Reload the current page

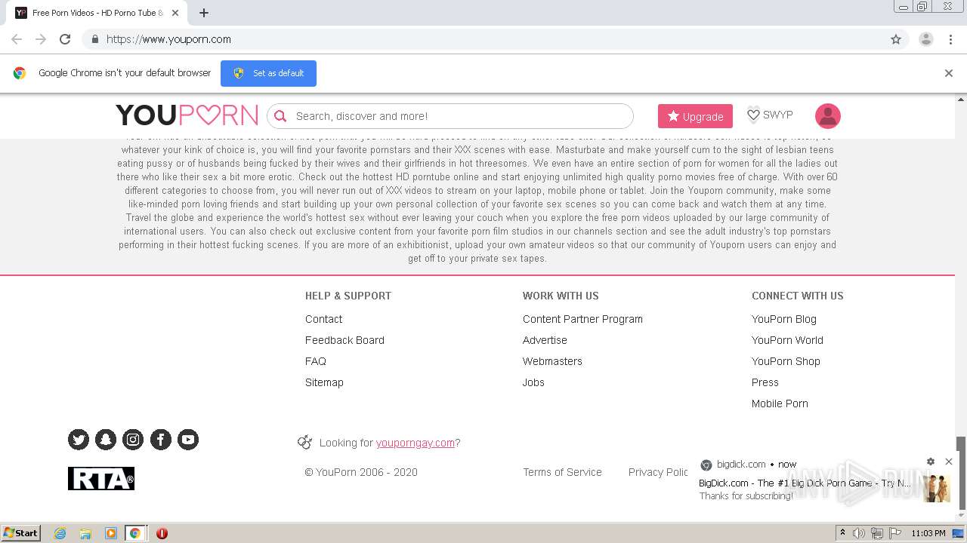coord(65,39)
